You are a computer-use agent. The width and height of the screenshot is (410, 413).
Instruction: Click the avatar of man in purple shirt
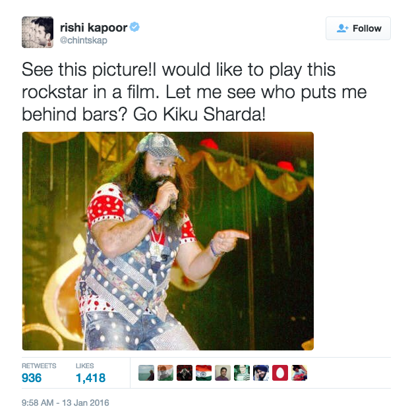coord(223,373)
